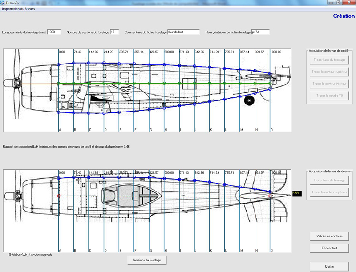The height and width of the screenshot is (272, 356).
Task: Clear everything with "Effacer tout"
Action: coord(329,248)
